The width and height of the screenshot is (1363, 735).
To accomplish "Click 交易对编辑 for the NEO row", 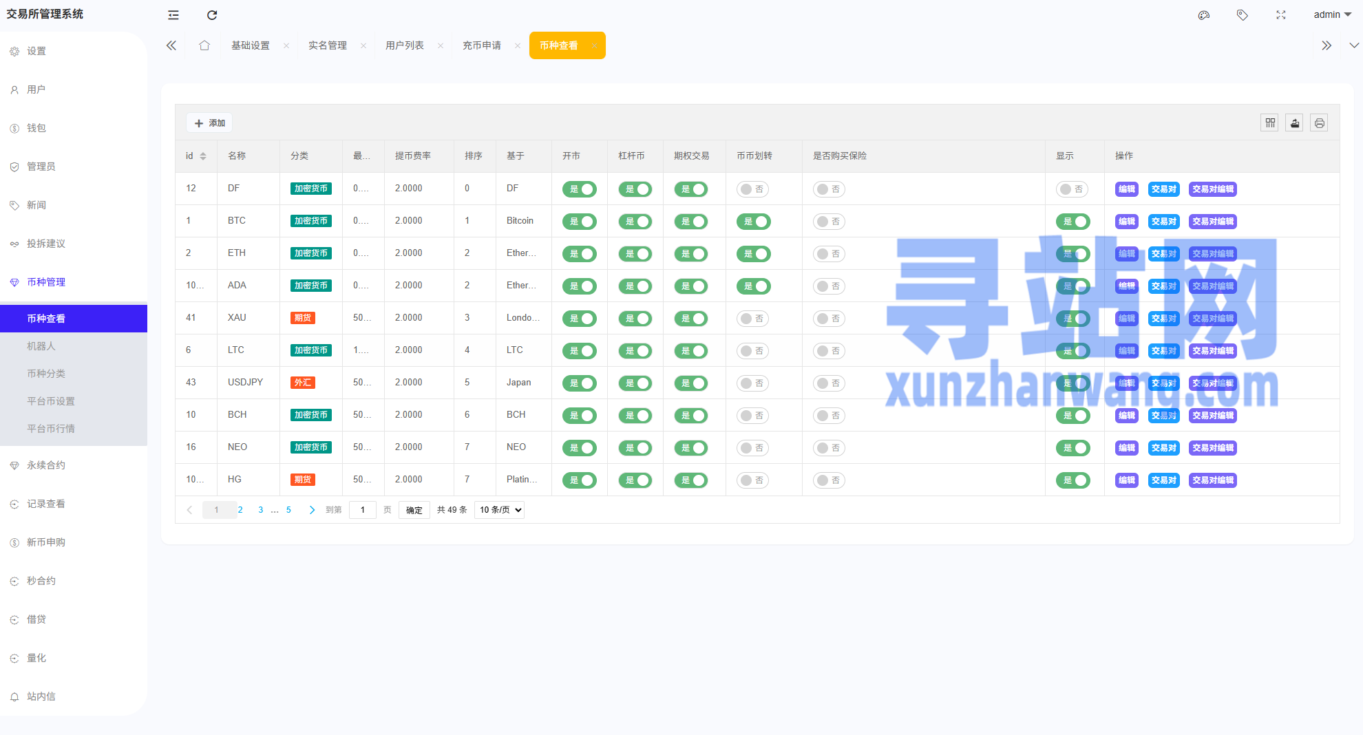I will pos(1212,448).
